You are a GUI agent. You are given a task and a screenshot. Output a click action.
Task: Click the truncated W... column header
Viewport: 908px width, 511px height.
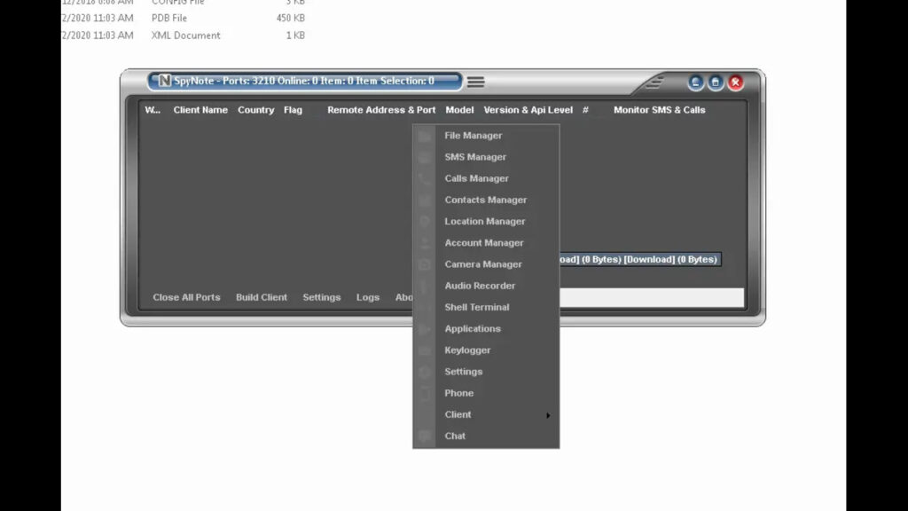click(153, 110)
